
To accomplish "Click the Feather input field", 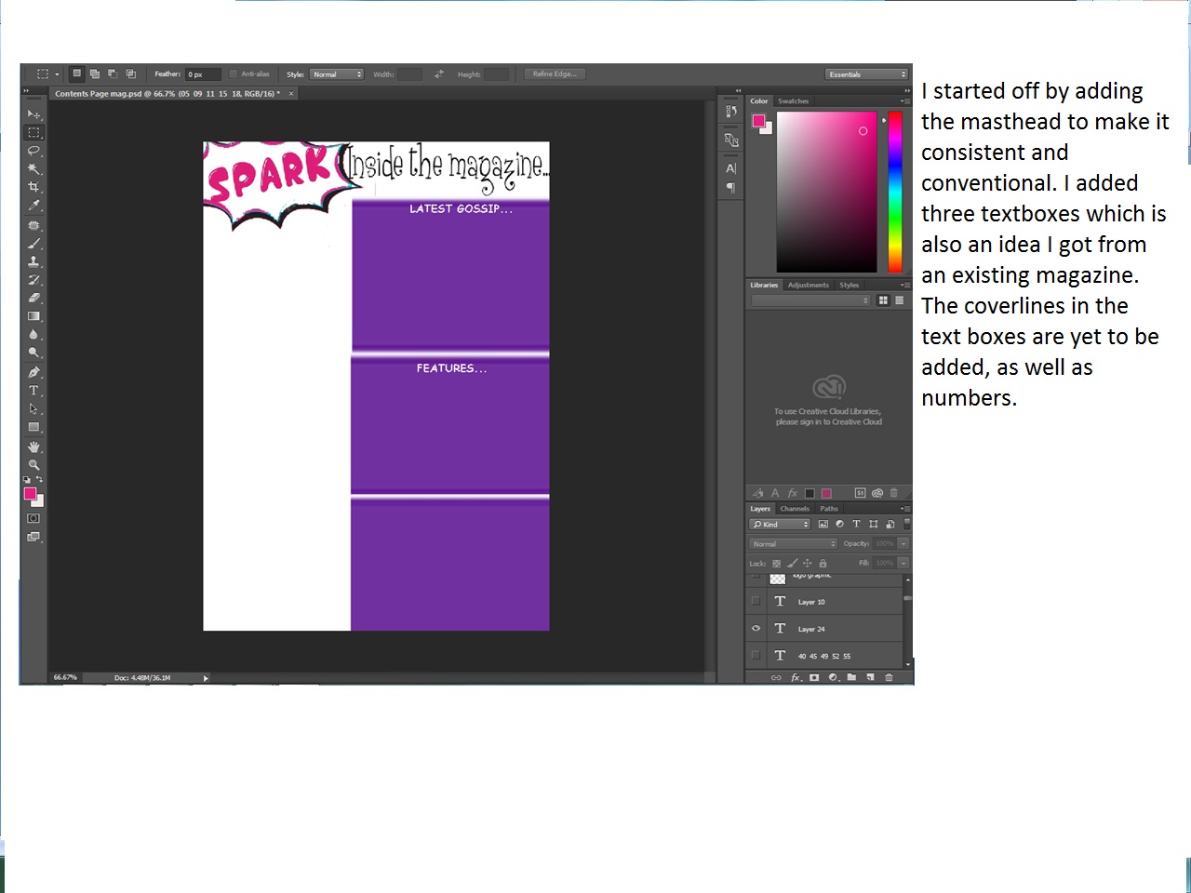I will (202, 74).
